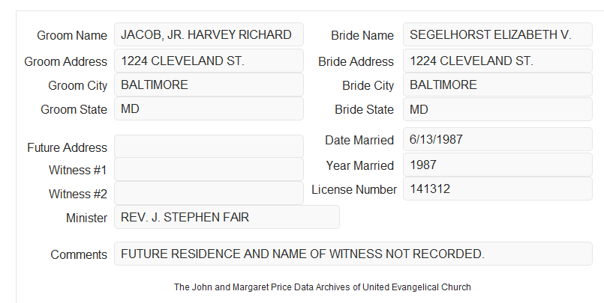The height and width of the screenshot is (303, 604).
Task: Click the Comments text field
Action: pyautogui.click(x=353, y=254)
